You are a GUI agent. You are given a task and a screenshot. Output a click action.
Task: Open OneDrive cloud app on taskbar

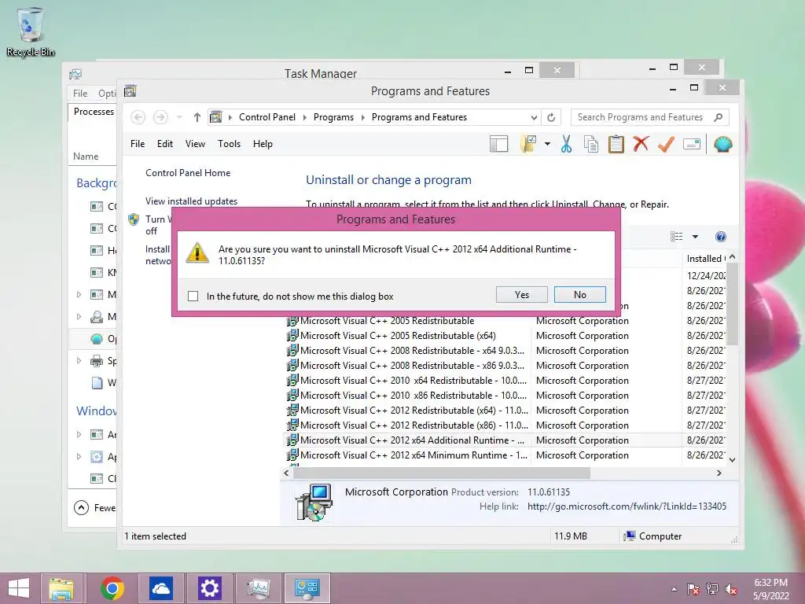pos(160,588)
